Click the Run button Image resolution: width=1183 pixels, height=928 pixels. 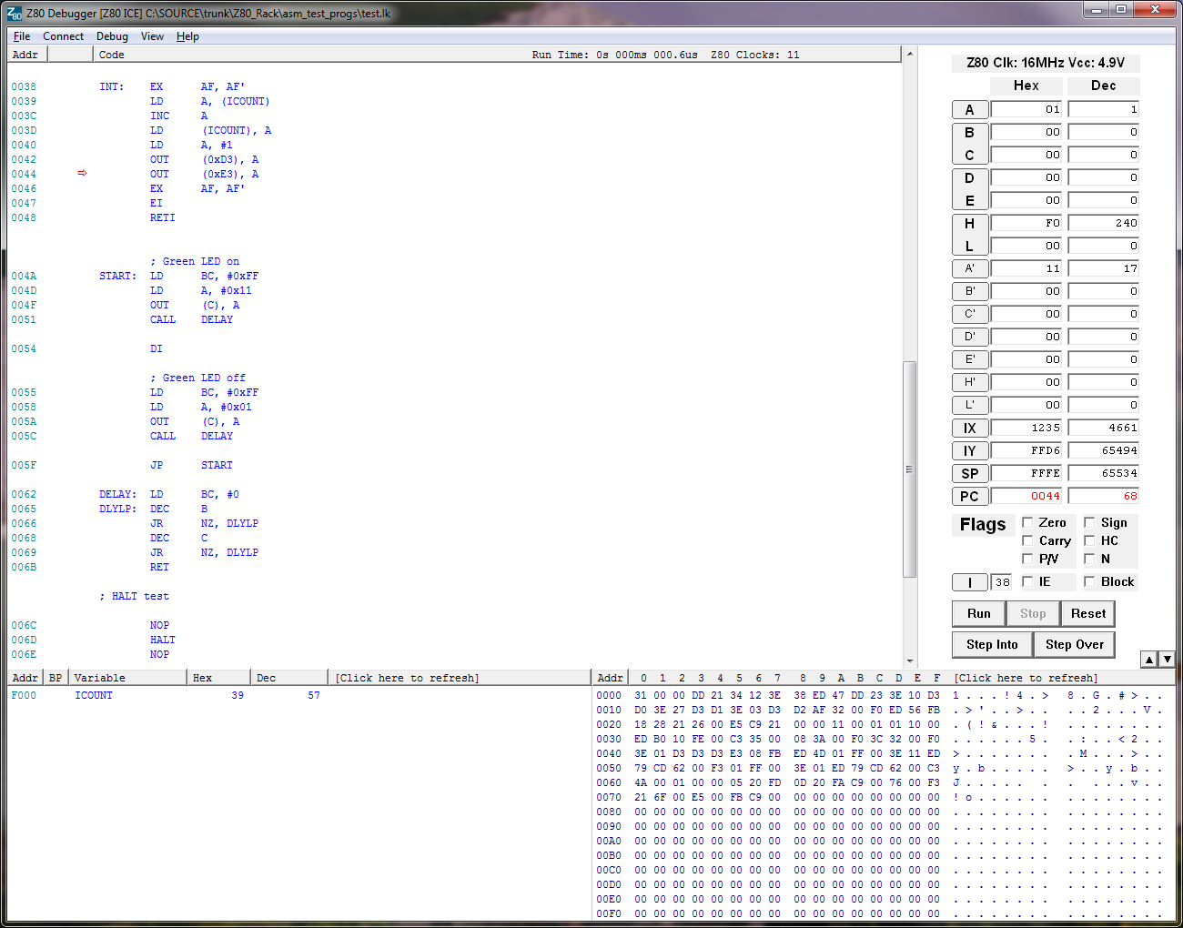[x=979, y=613]
